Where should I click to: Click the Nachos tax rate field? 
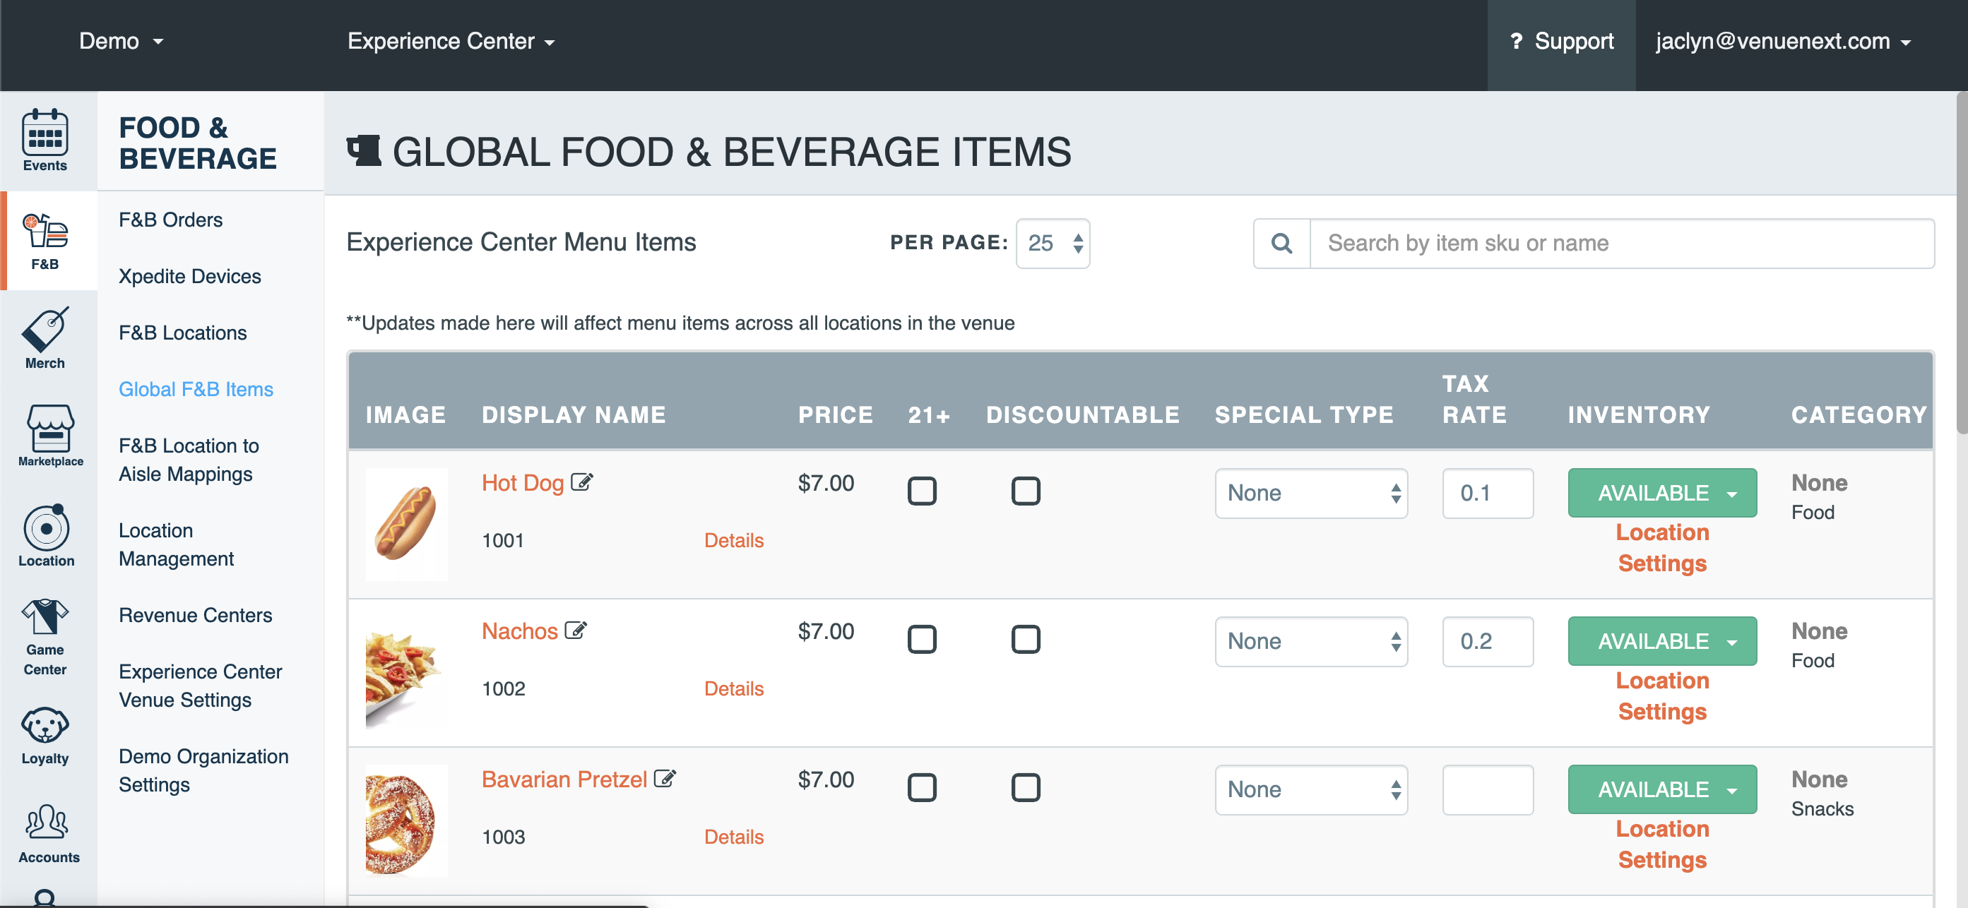1488,642
